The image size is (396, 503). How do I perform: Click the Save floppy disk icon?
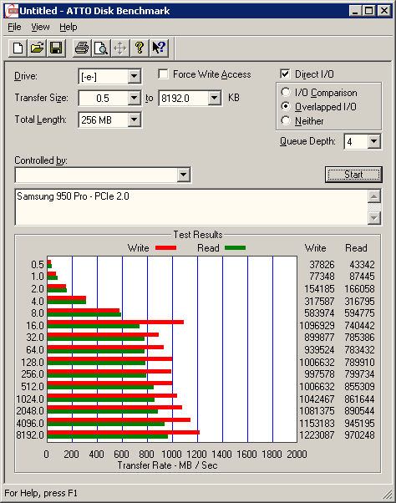(56, 48)
